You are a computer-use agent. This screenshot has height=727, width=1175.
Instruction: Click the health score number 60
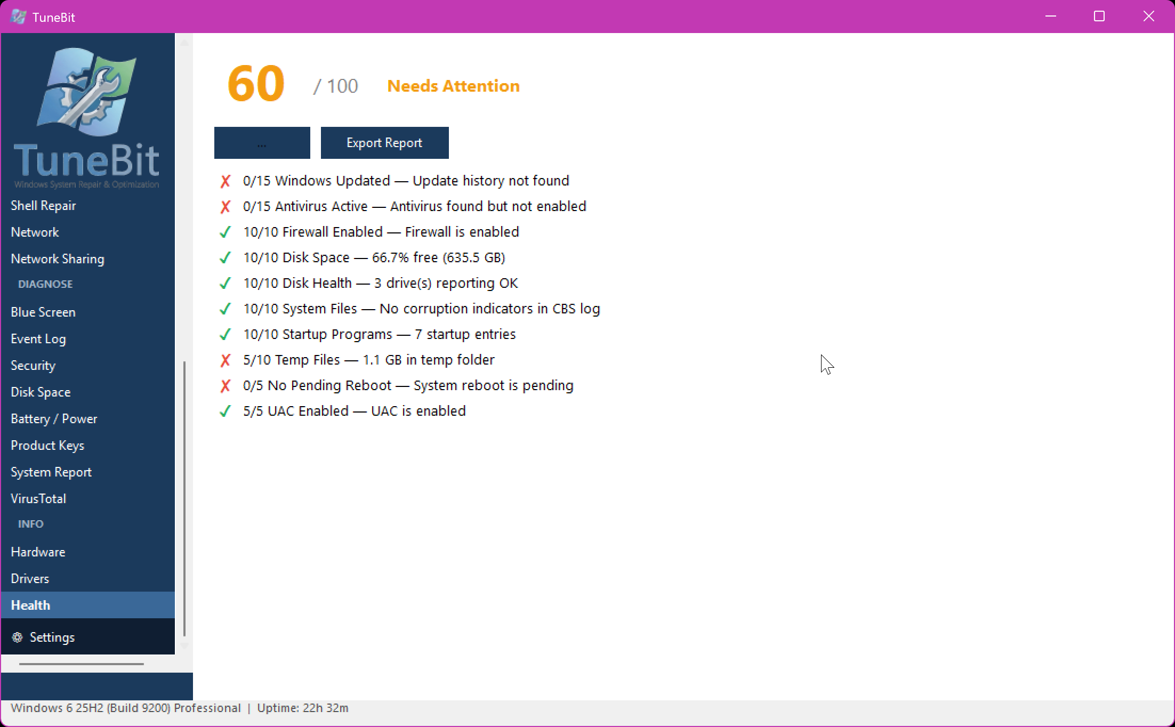click(256, 84)
